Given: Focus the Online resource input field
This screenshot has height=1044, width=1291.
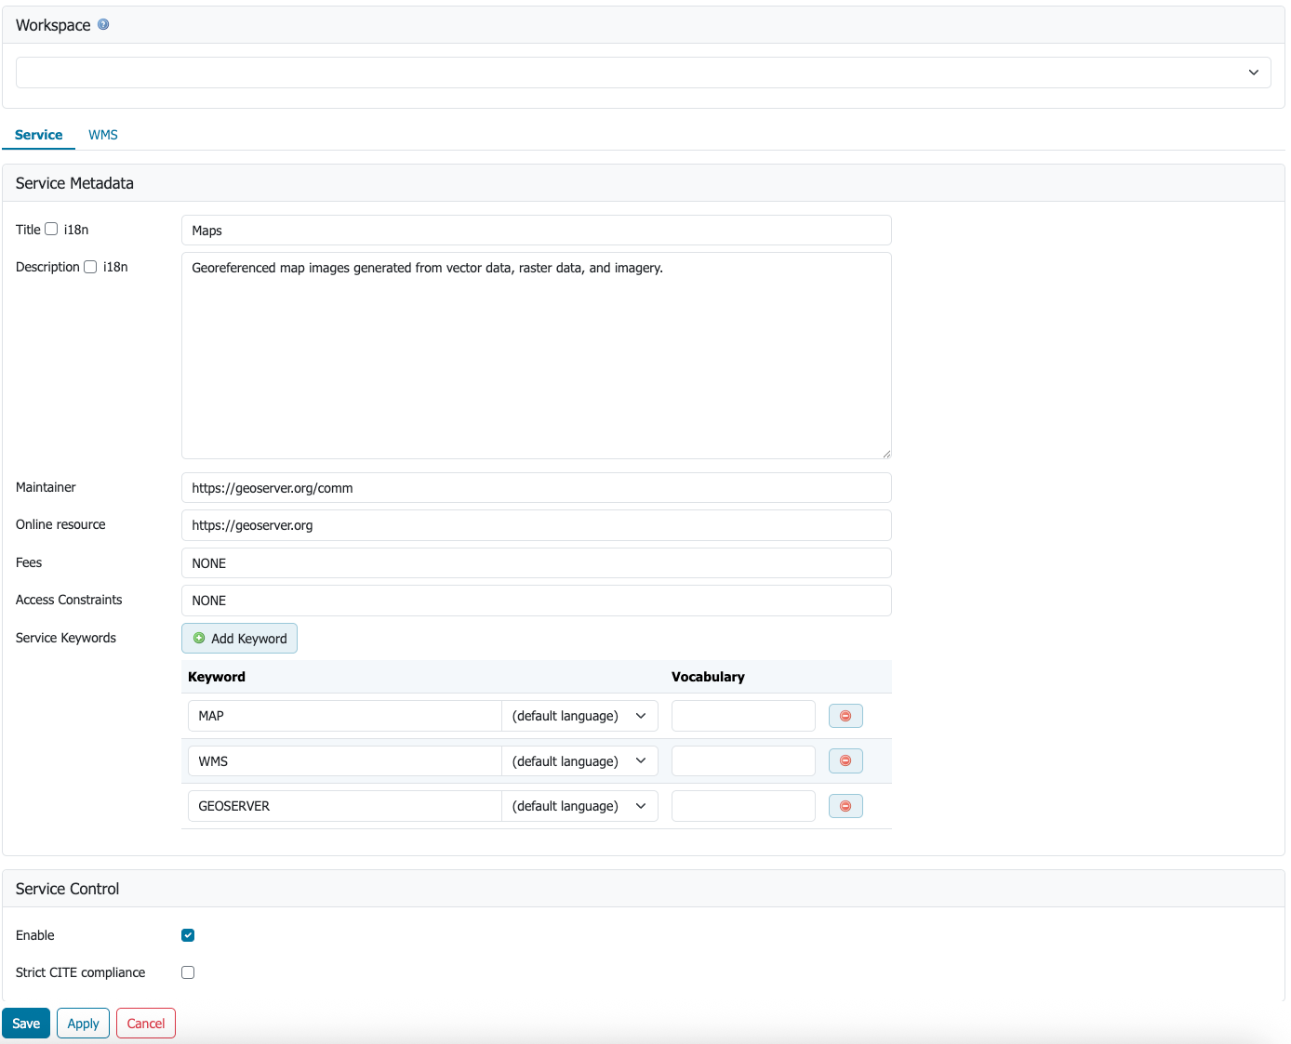Looking at the screenshot, I should (537, 525).
